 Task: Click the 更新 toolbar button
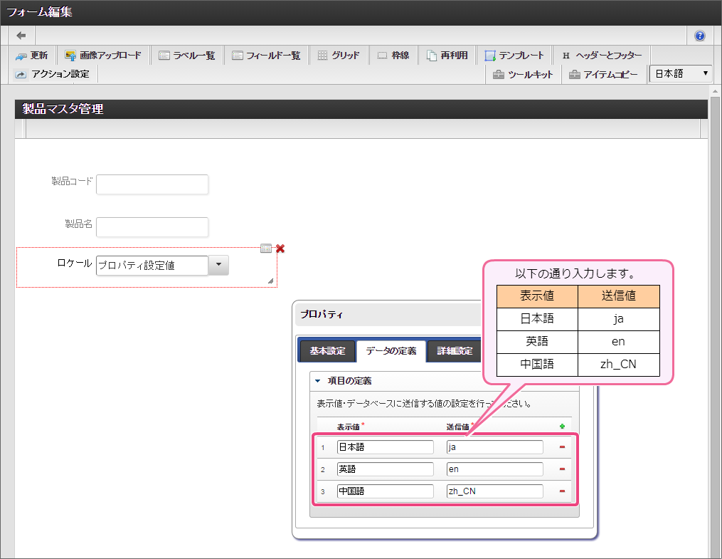(x=32, y=56)
